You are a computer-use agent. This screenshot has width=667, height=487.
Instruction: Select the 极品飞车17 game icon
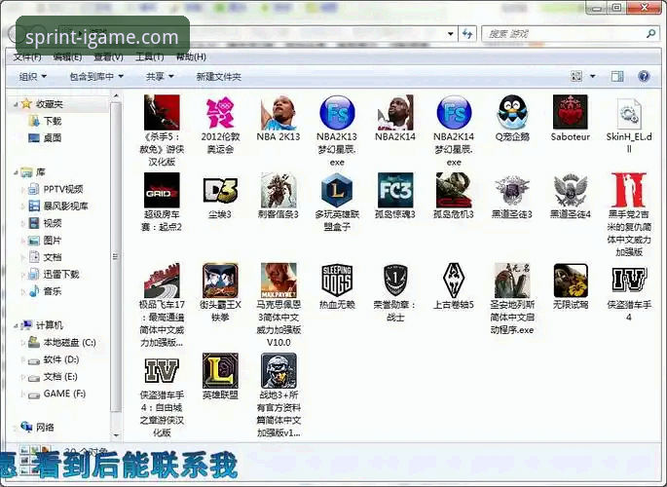(x=162, y=281)
